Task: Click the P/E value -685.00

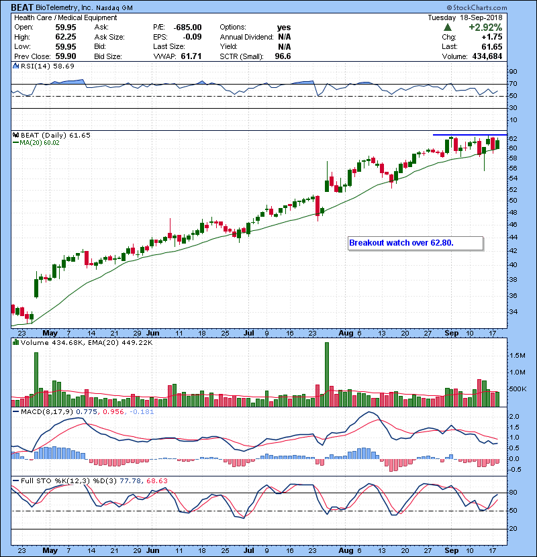Action: point(187,28)
